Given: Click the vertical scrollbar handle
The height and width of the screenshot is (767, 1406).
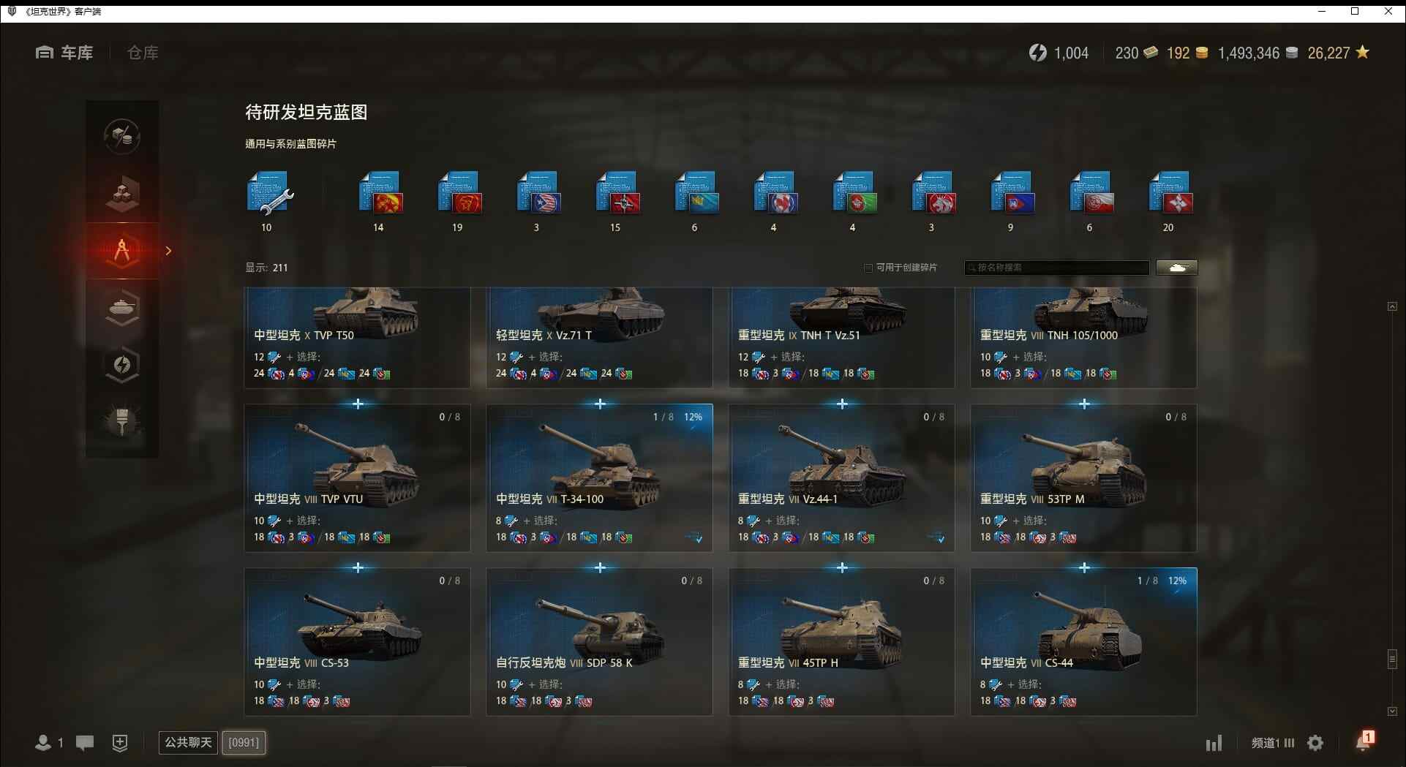Looking at the screenshot, I should [1392, 659].
